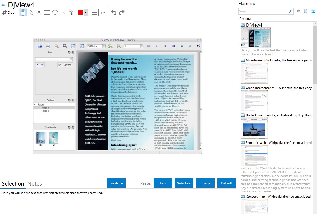Image resolution: width=317 pixels, height=214 pixels.
Task: Choose the arrow pointer tool
Action: pyautogui.click(x=31, y=12)
